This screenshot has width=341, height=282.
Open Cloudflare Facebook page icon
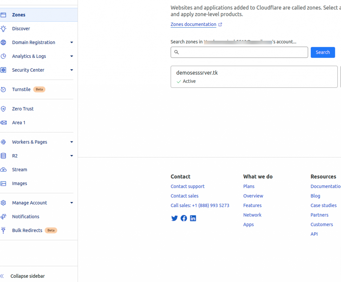(x=184, y=218)
